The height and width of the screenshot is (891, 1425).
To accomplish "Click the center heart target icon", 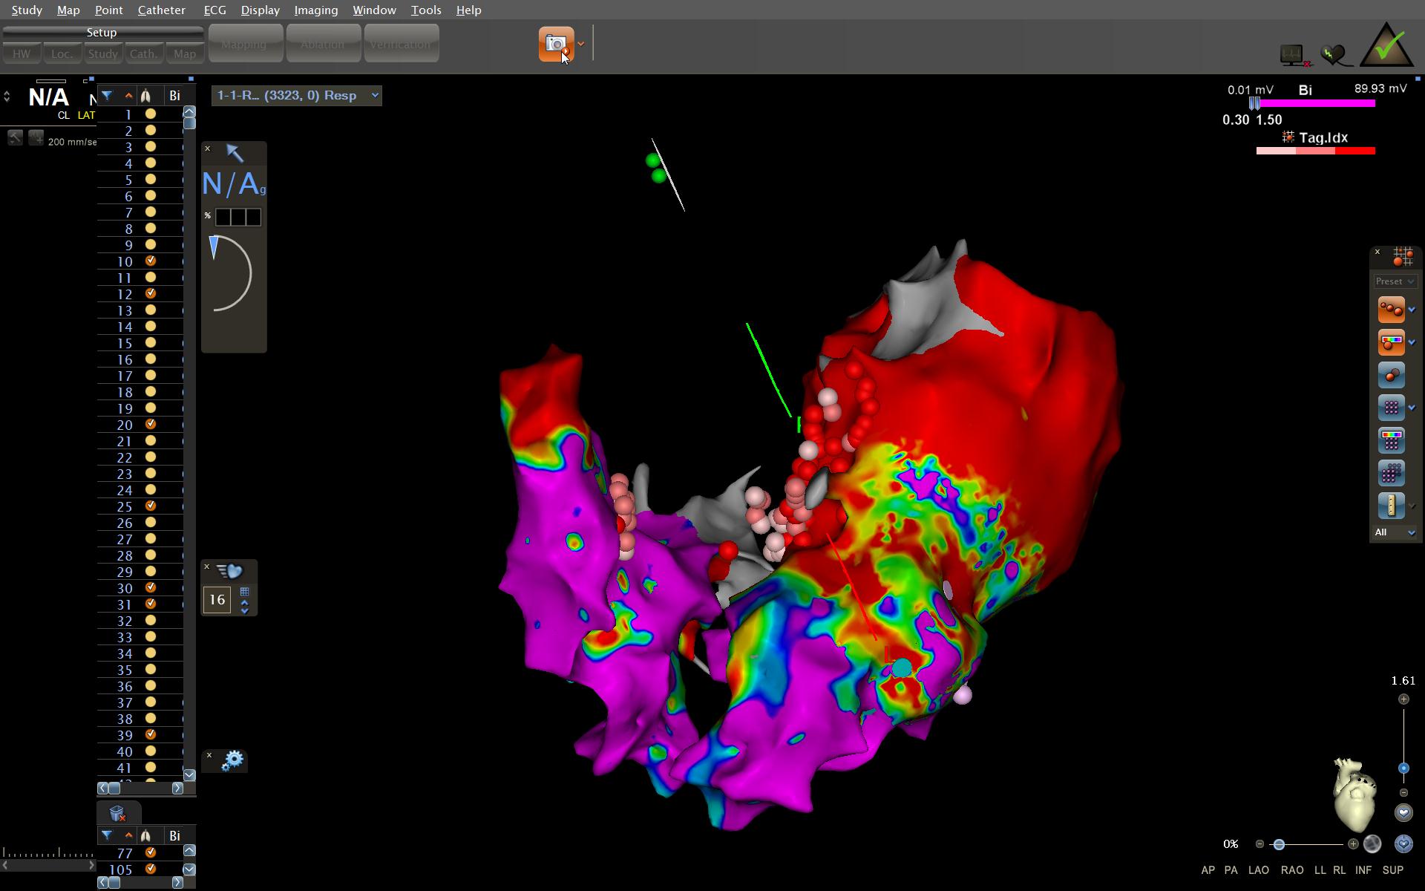I will pos(1403,844).
